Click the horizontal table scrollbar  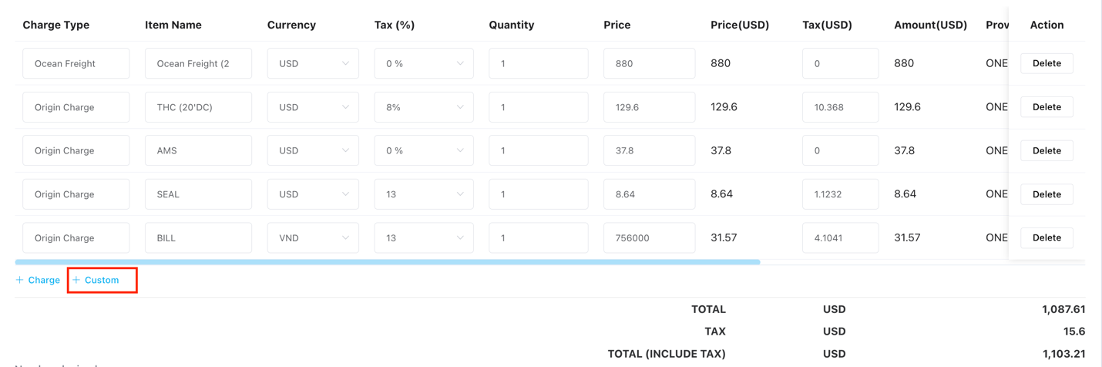[388, 262]
